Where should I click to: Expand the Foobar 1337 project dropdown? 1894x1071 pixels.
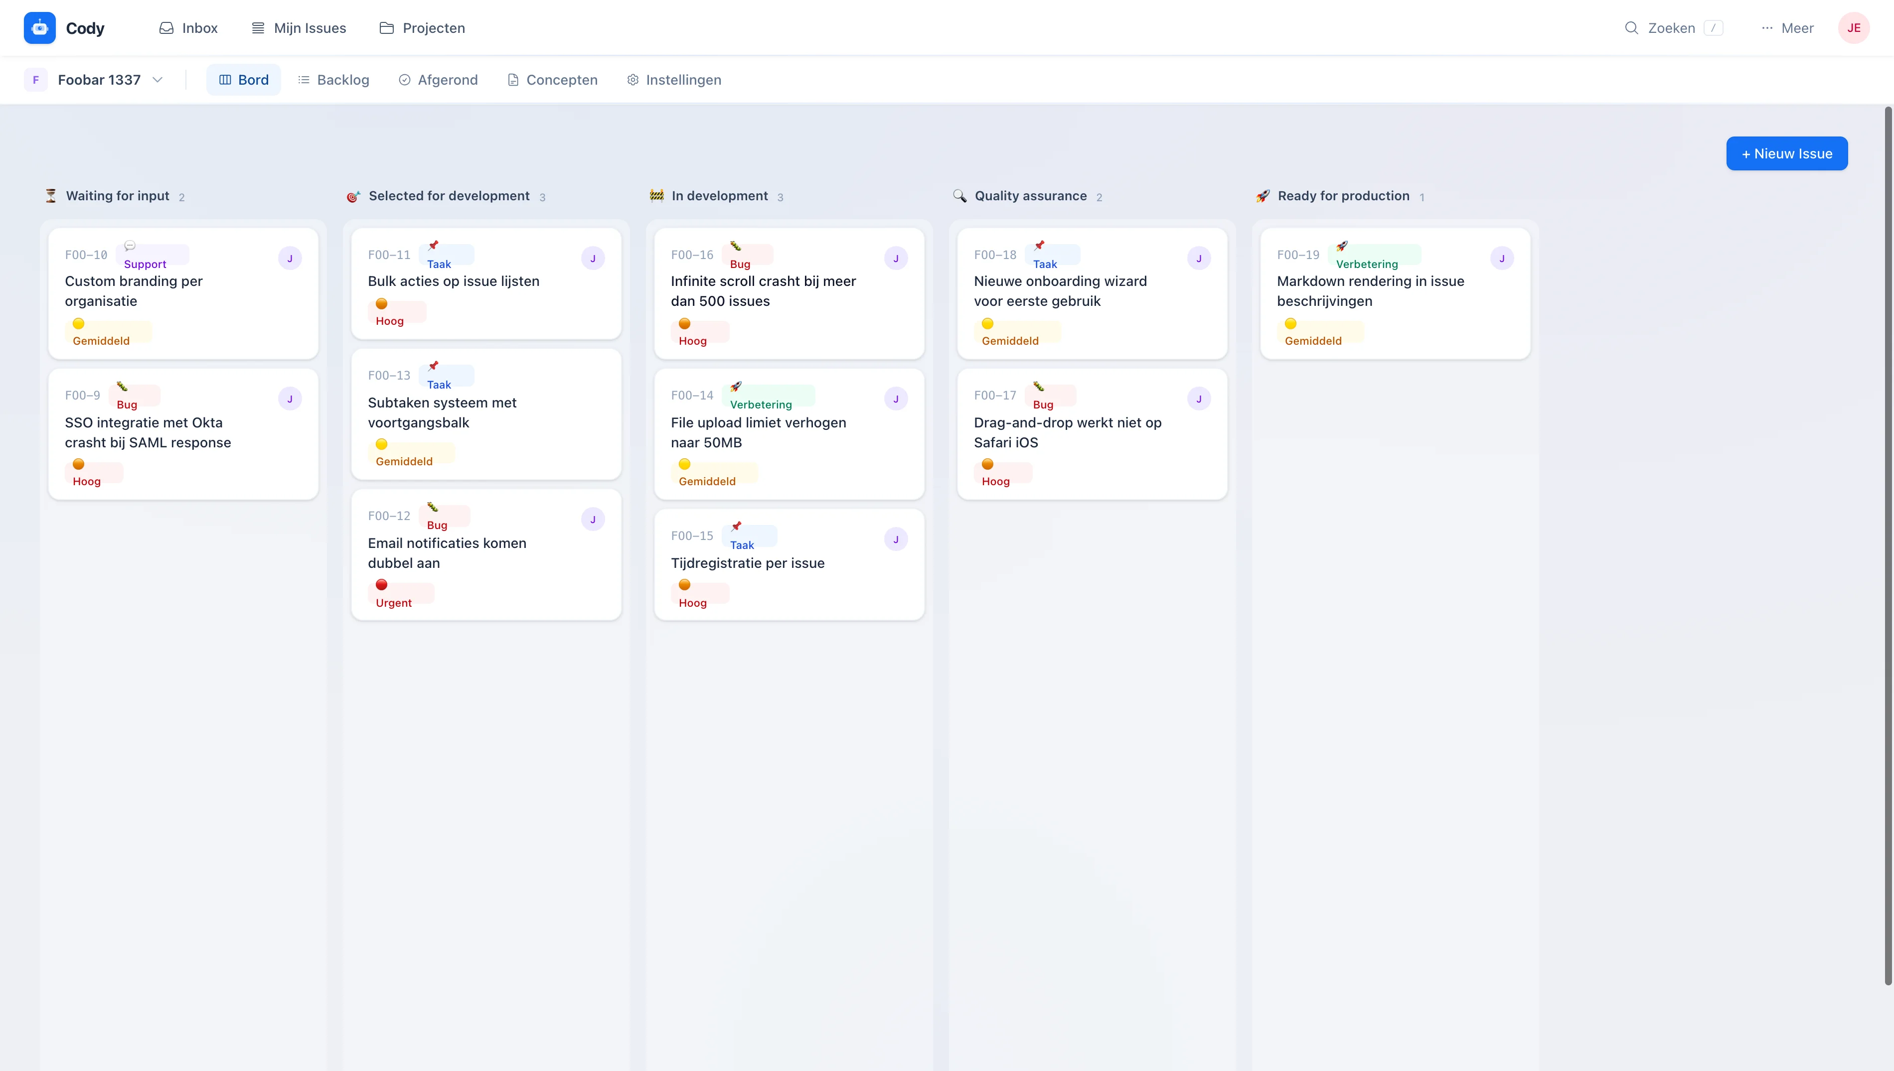[158, 79]
